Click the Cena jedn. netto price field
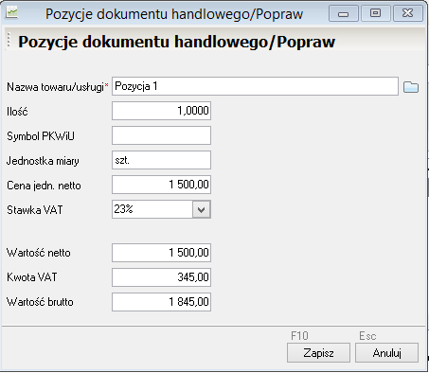 tap(161, 185)
